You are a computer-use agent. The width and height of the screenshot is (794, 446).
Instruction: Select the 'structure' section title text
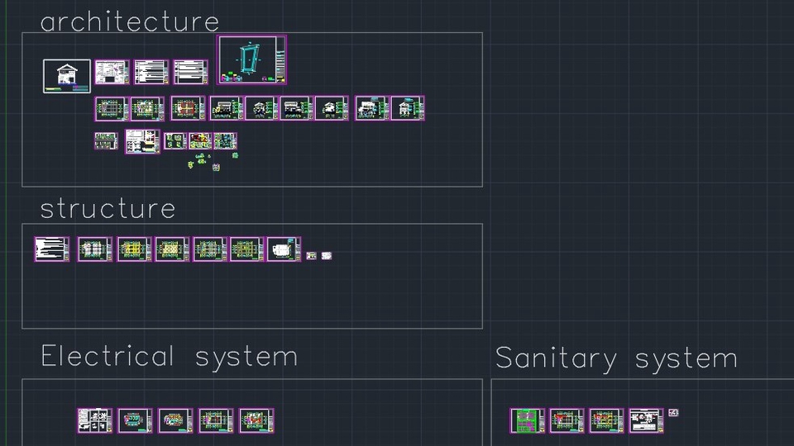point(108,209)
